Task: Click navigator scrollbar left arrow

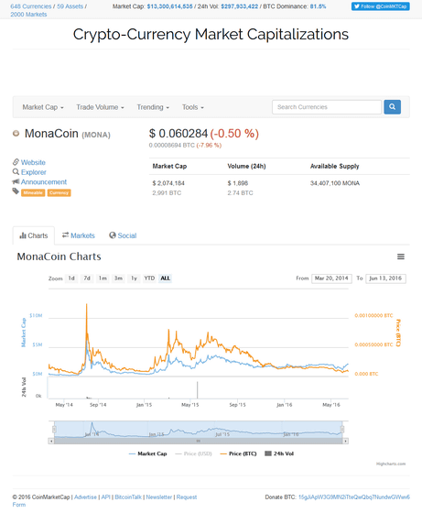Action: click(x=51, y=441)
